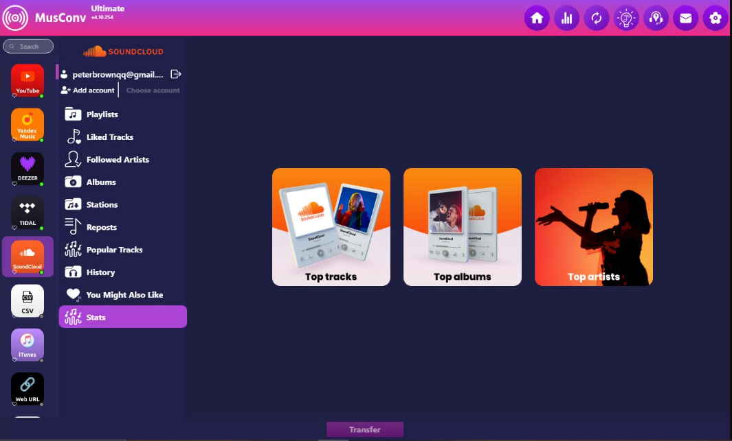732x441 pixels.
Task: Select the peterbrownqq@gmail account entry
Action: (112, 75)
